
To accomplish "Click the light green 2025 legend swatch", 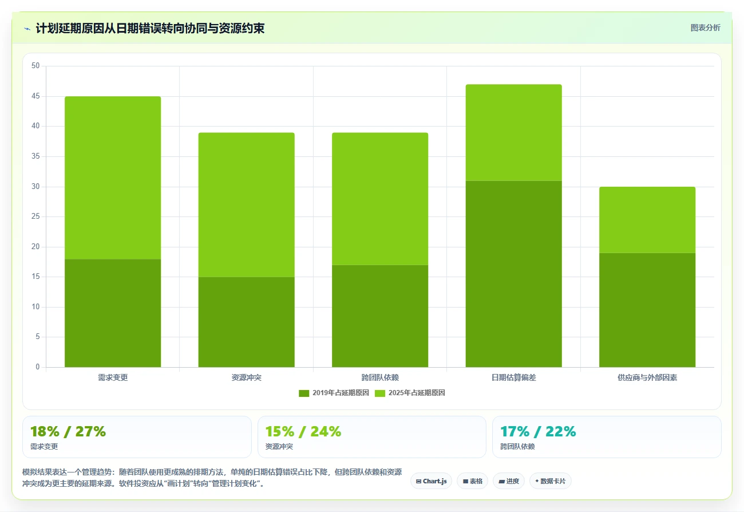I will (x=379, y=393).
